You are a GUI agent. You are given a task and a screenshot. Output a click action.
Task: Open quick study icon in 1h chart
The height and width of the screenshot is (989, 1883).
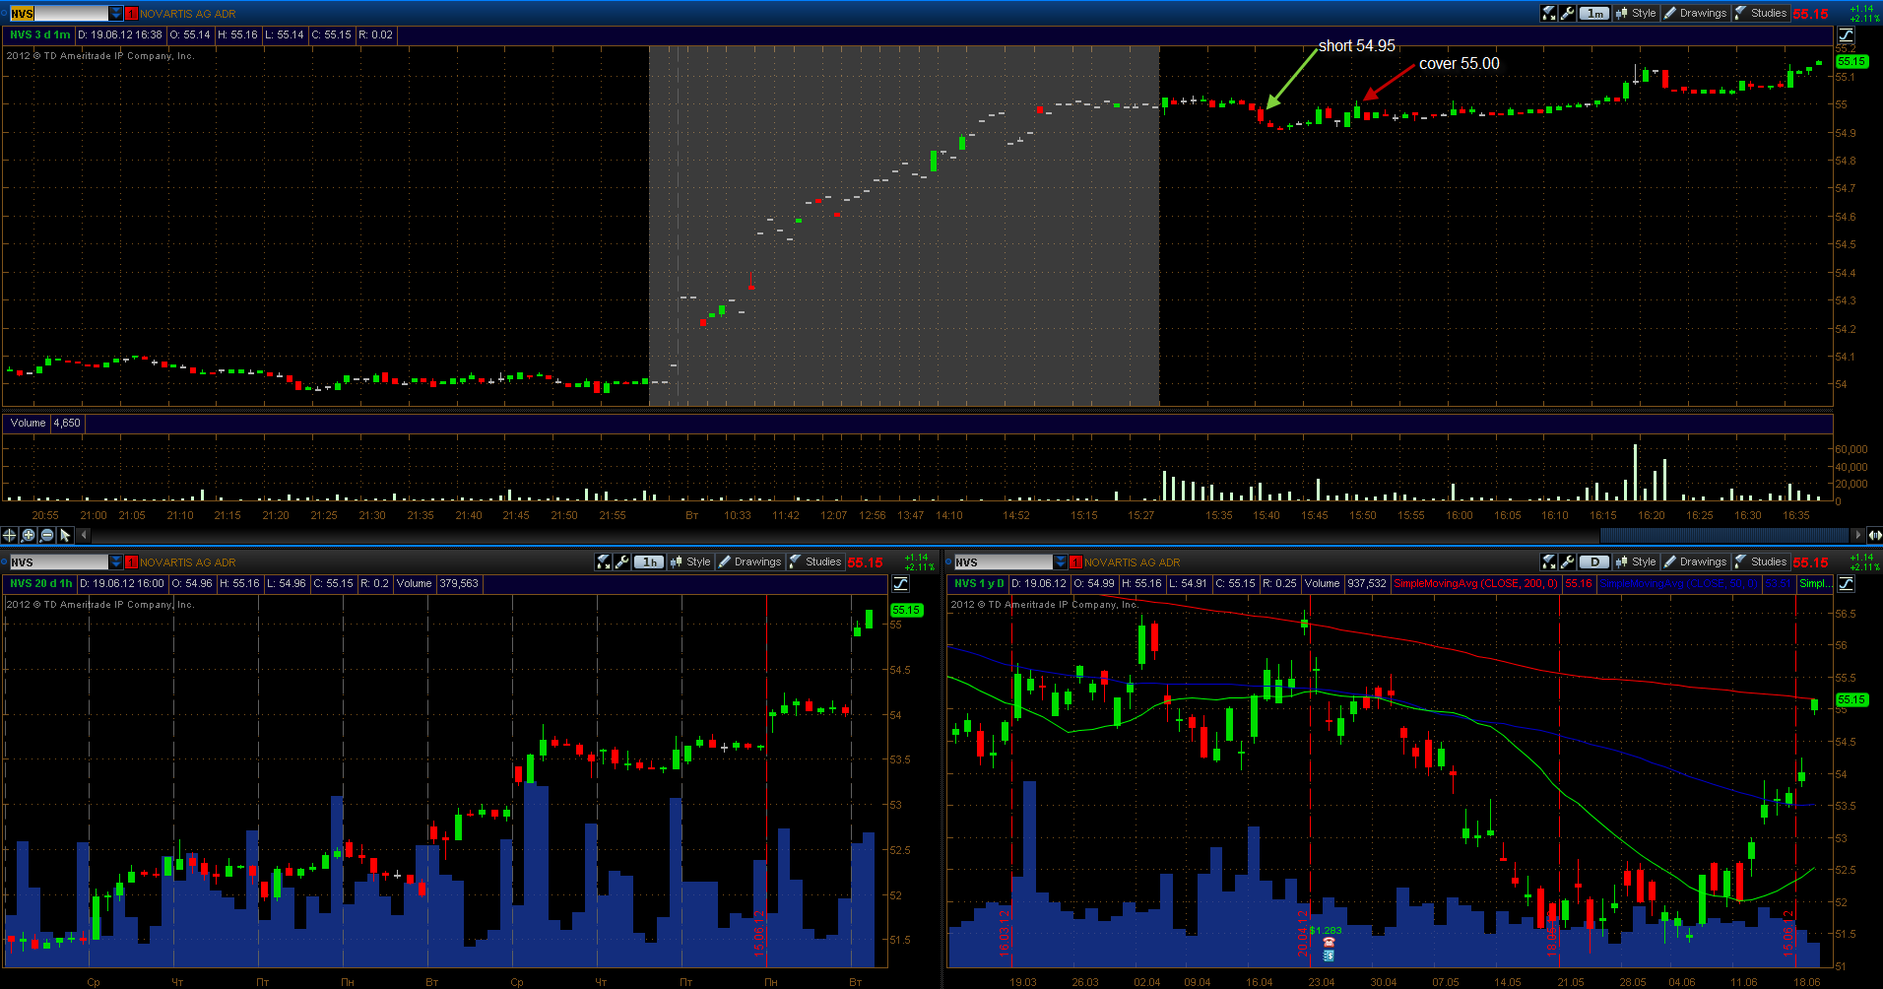[x=604, y=561]
